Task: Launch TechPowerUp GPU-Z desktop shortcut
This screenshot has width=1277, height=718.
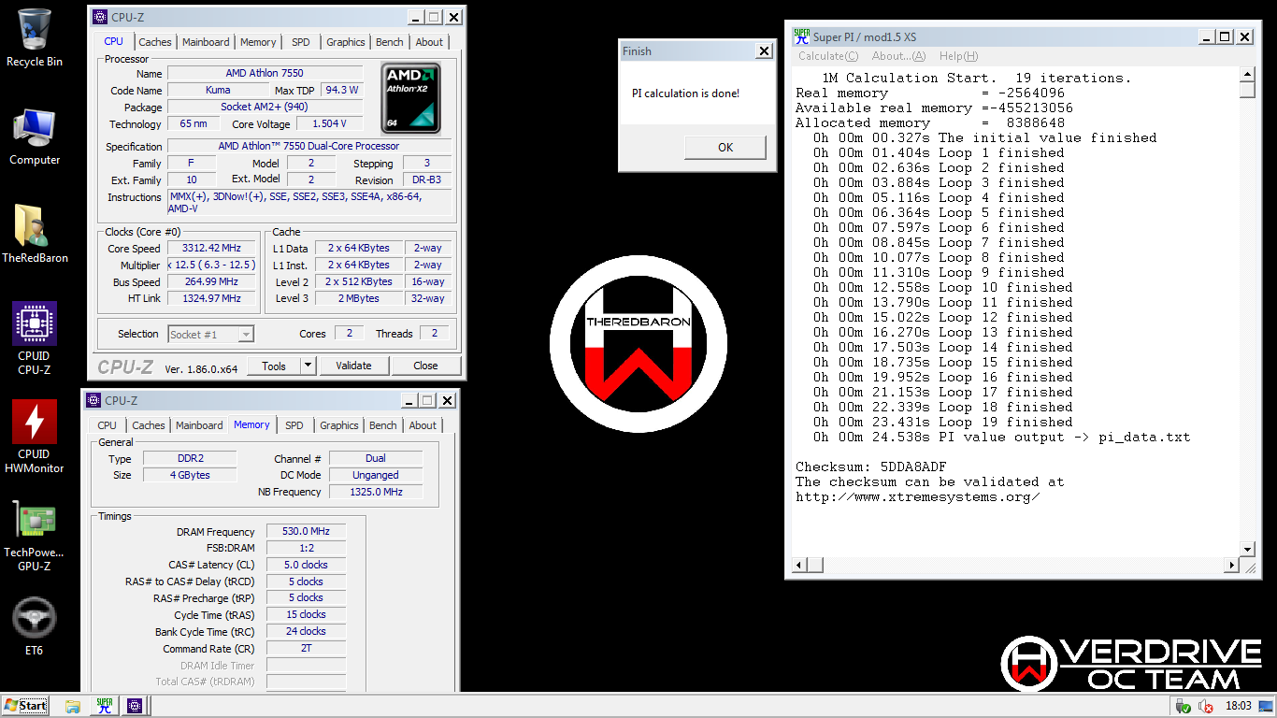Action: (x=35, y=536)
